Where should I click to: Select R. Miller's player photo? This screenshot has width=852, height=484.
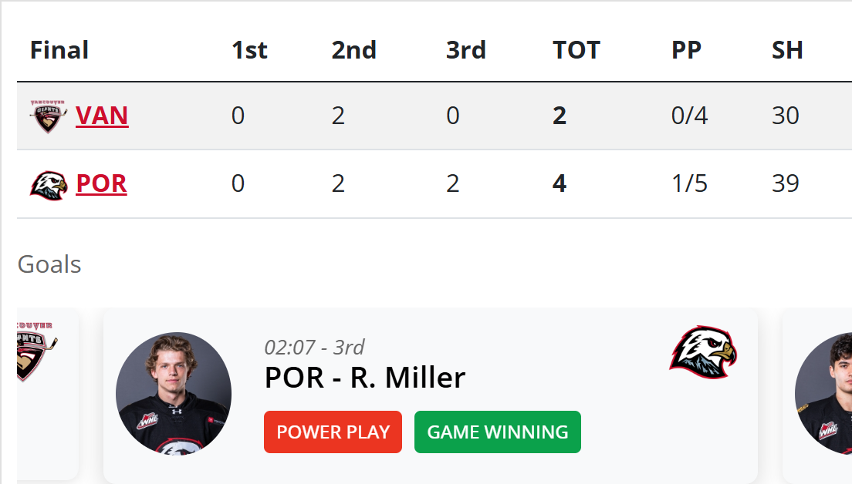tap(173, 393)
